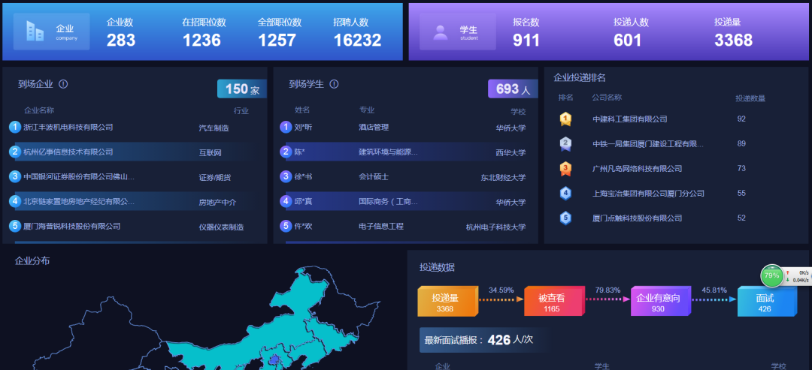Click info icon beside 到场企业
This screenshot has height=370, width=812.
[x=64, y=84]
